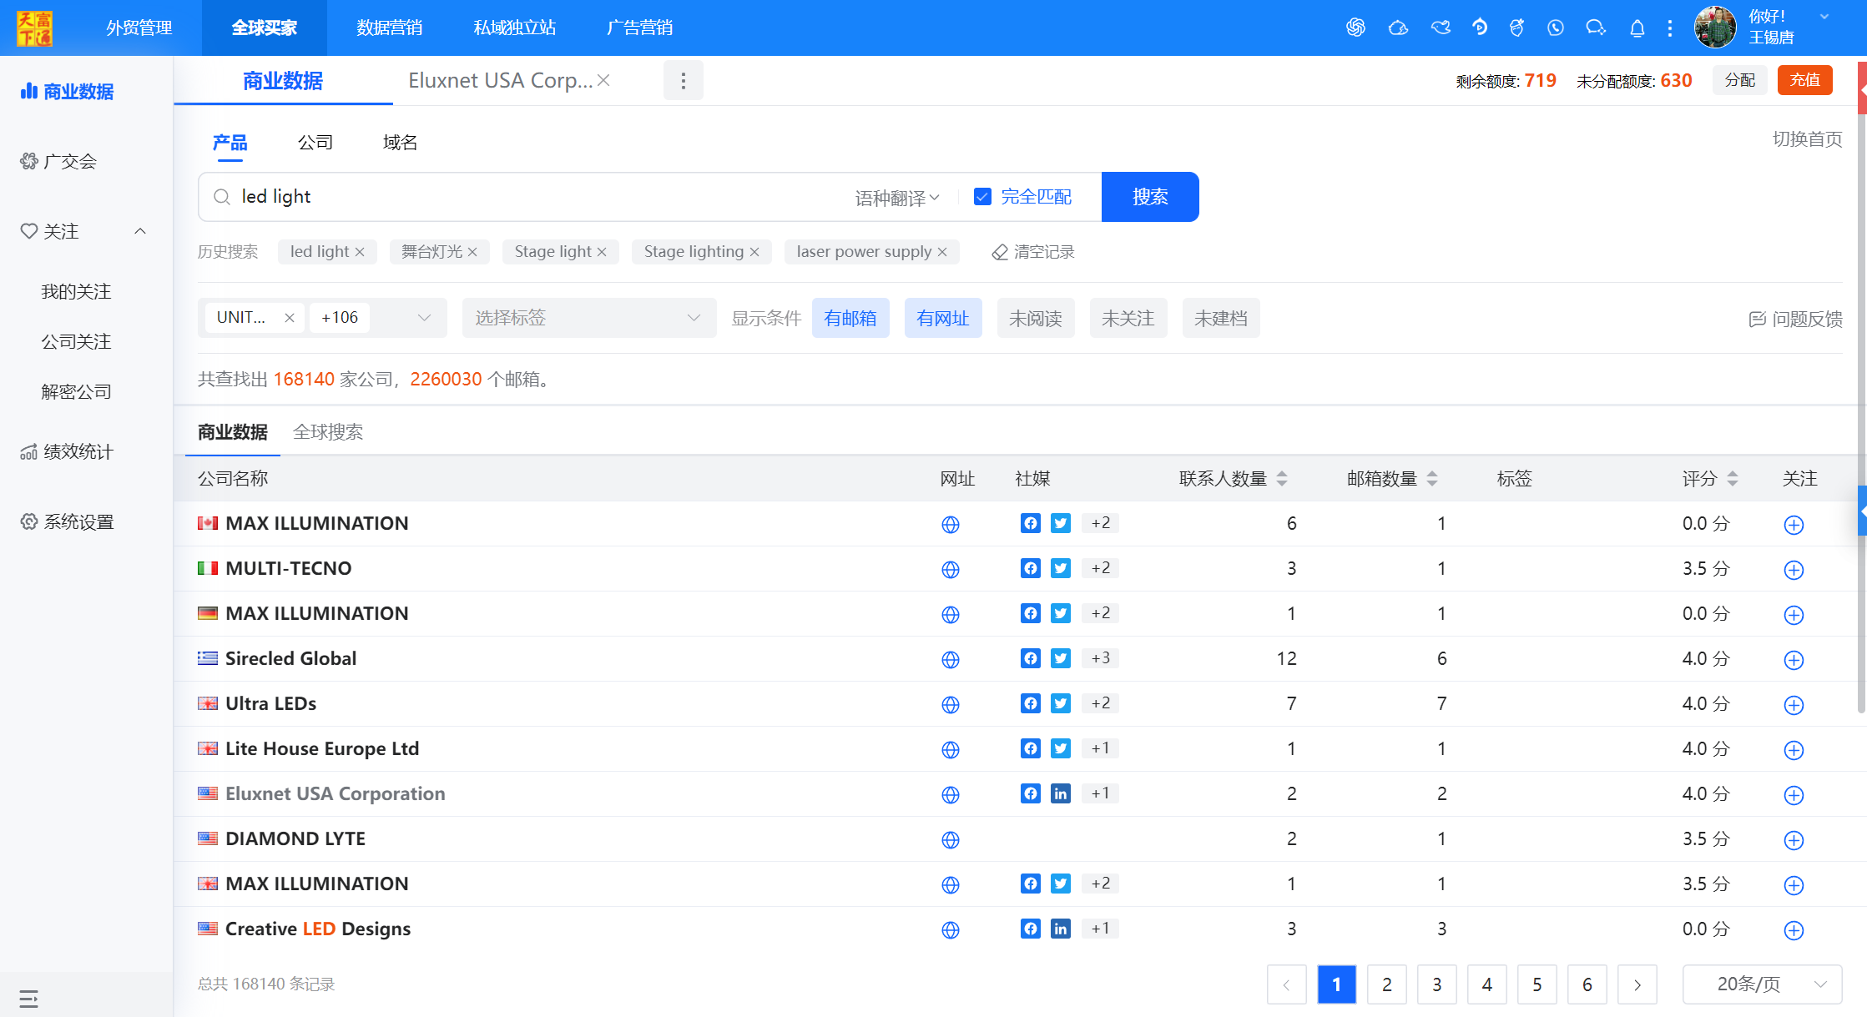Click 清空记录 to clear history
The width and height of the screenshot is (1867, 1017).
(x=1033, y=252)
